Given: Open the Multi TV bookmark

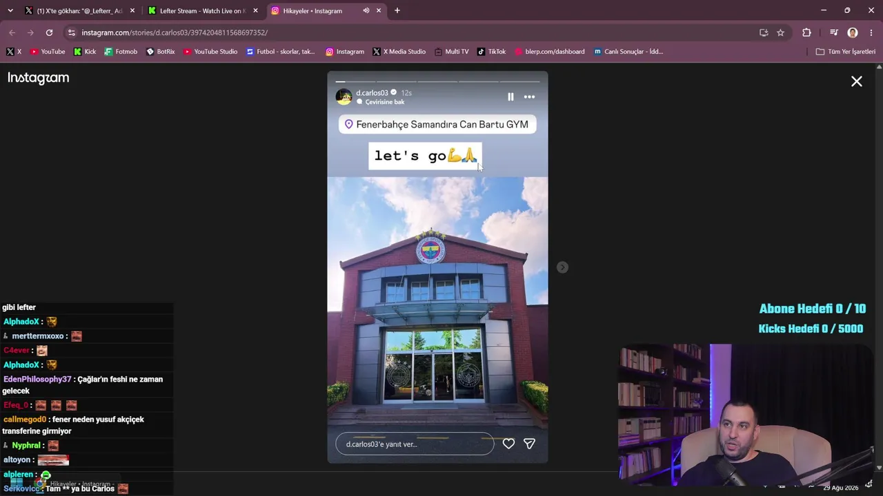Looking at the screenshot, I should pyautogui.click(x=452, y=52).
